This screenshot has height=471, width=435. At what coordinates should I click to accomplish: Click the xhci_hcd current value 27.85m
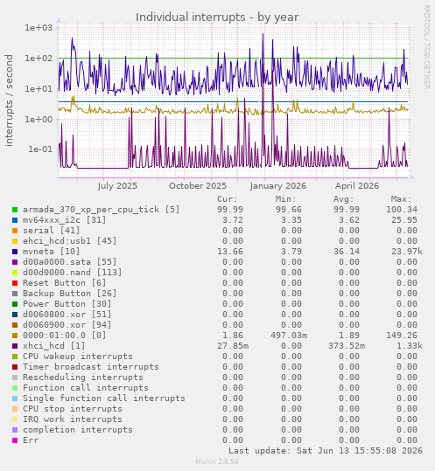coord(233,346)
